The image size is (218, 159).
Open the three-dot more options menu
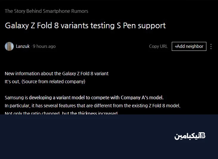coord(211,46)
